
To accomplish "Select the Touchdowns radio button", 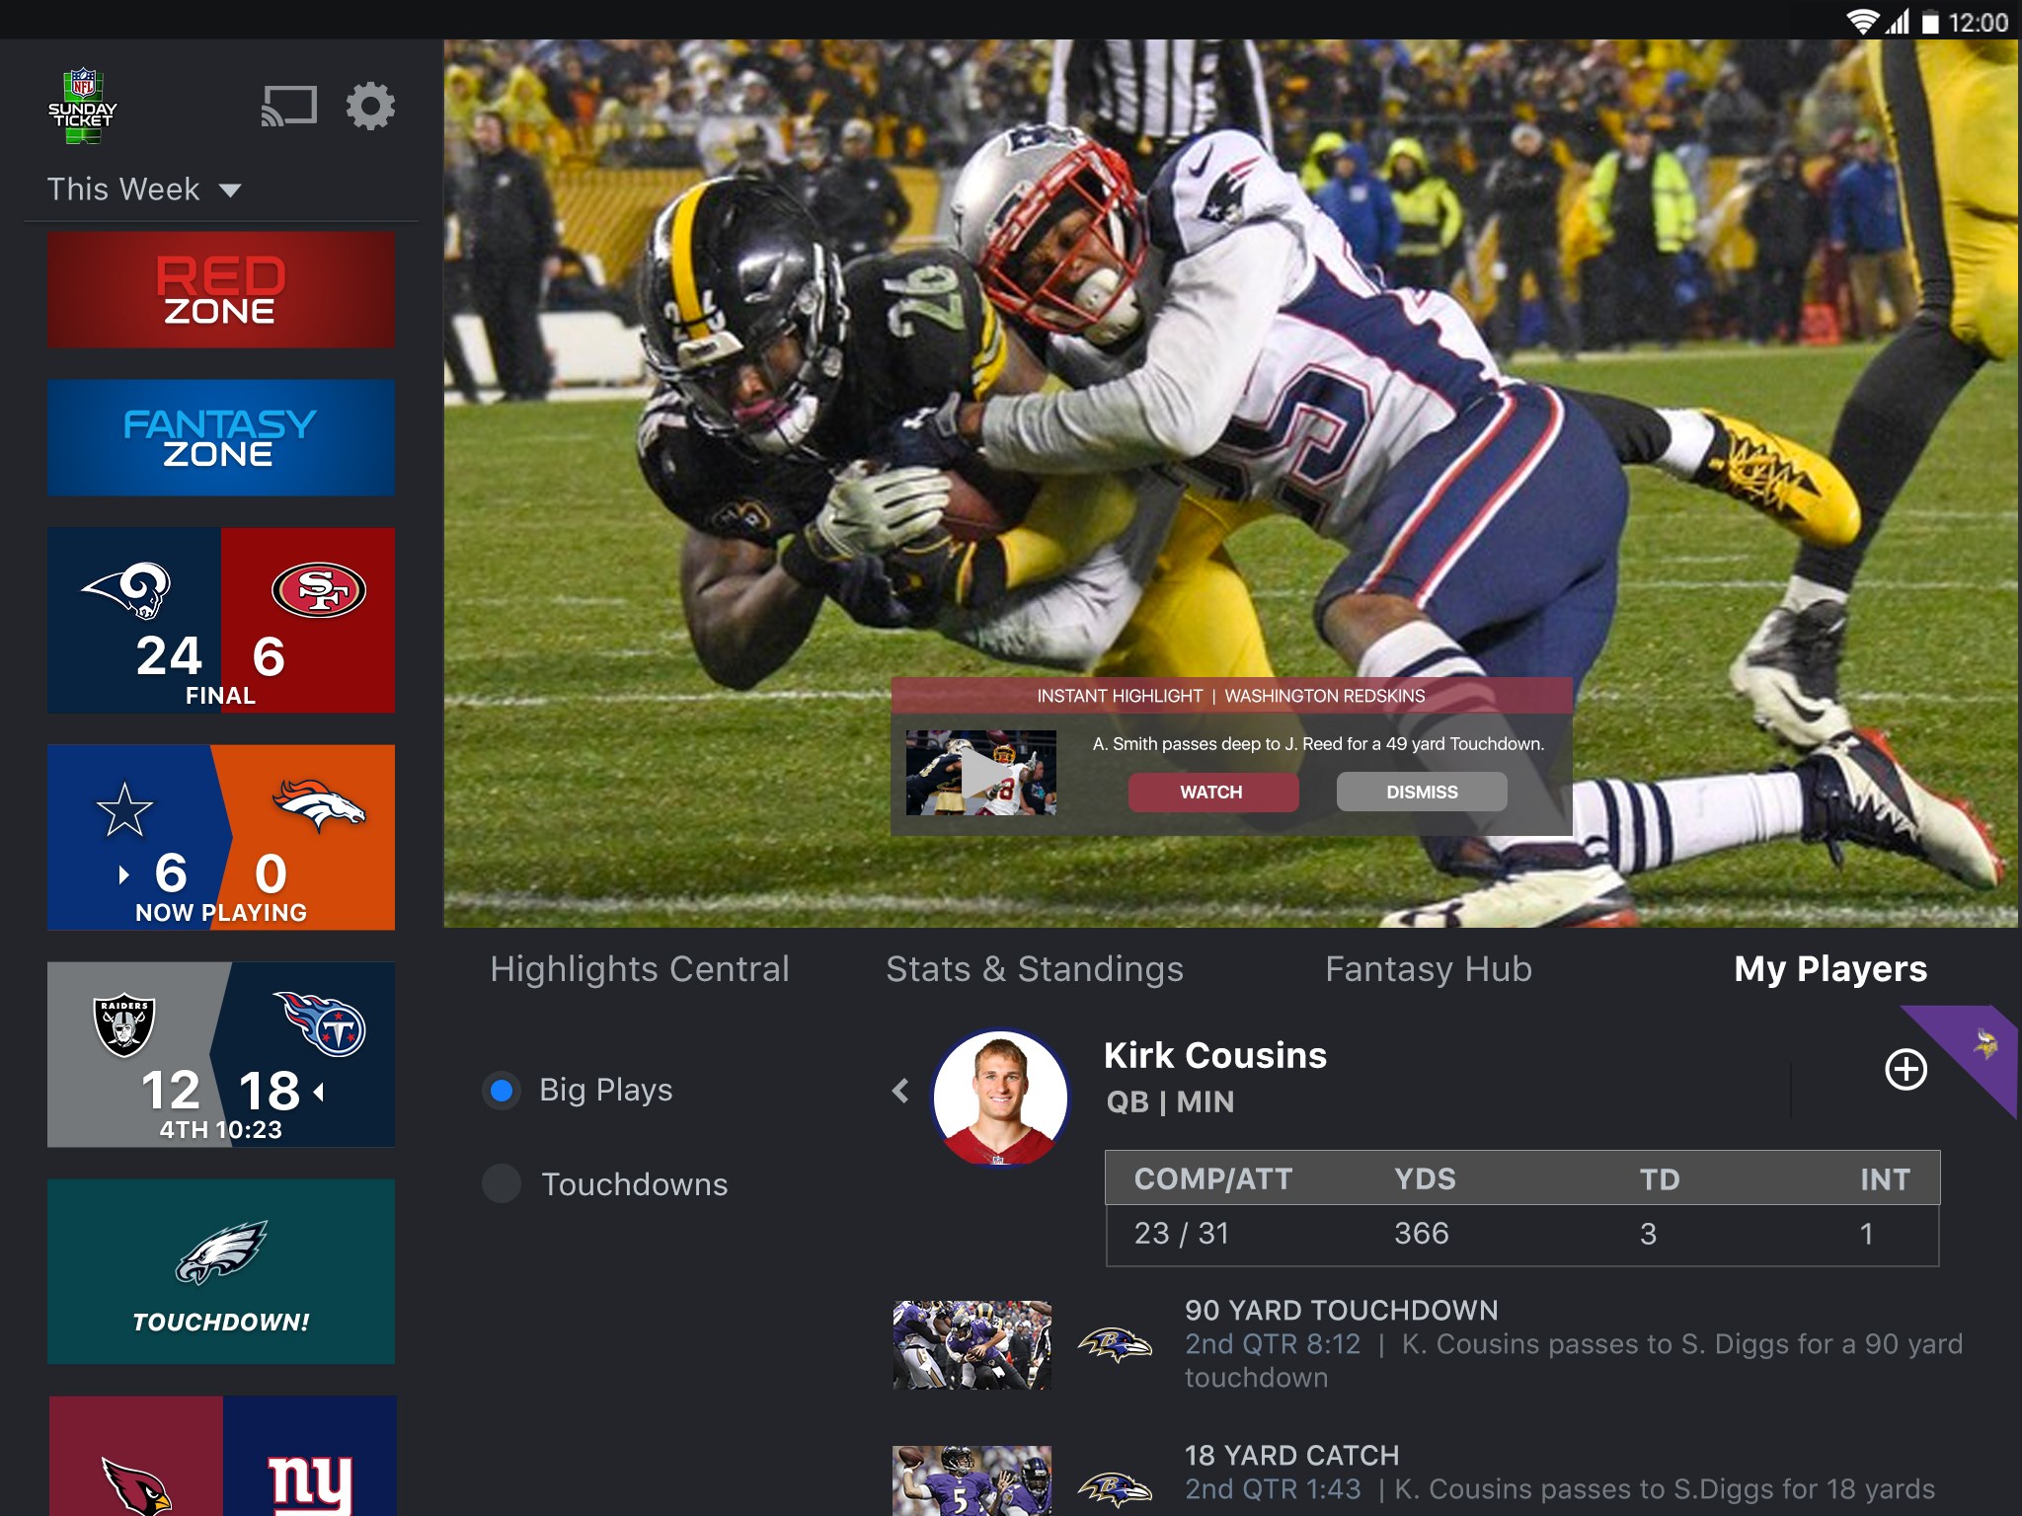I will point(502,1183).
